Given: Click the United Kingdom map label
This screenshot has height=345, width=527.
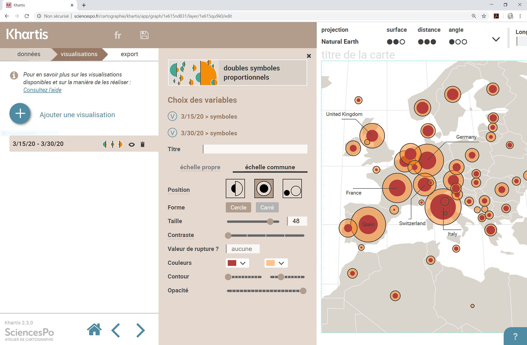Looking at the screenshot, I should [x=344, y=114].
